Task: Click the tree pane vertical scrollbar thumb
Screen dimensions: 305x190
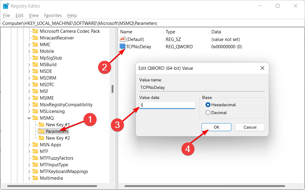Action: 113,89
